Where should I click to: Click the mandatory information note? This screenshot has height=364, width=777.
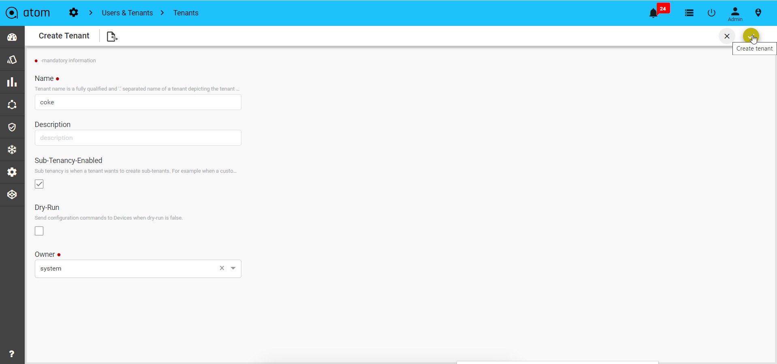click(68, 61)
